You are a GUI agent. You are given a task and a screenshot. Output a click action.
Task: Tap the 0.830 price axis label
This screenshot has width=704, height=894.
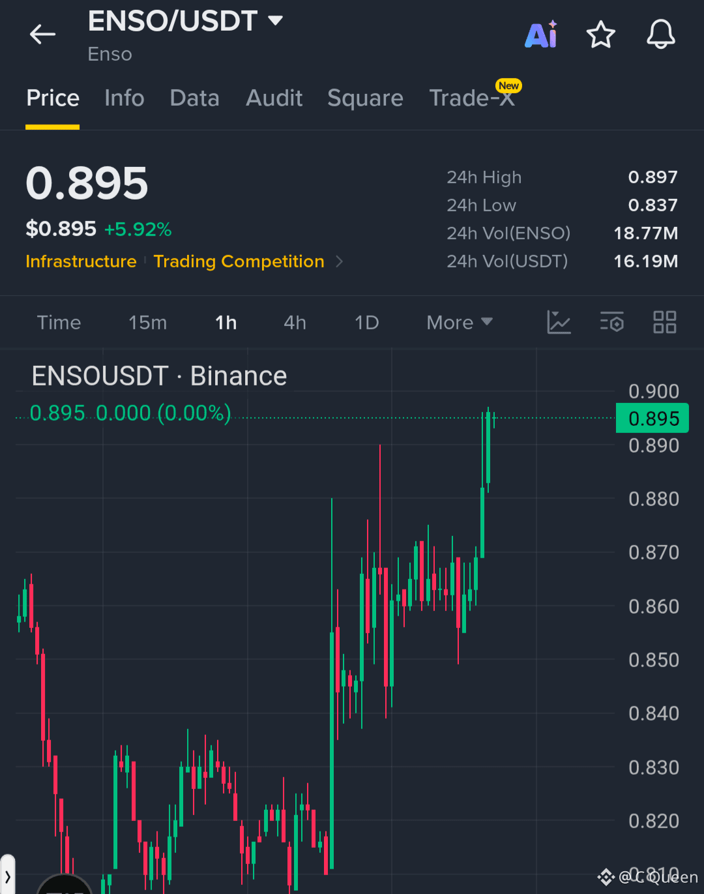[654, 767]
